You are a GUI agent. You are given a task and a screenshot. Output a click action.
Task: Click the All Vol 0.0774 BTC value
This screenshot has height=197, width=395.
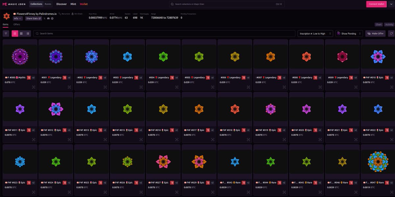click(x=116, y=17)
